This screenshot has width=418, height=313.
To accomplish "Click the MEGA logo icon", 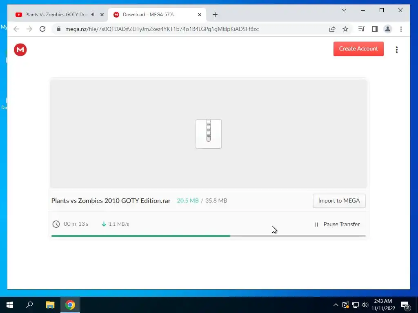I will [20, 50].
